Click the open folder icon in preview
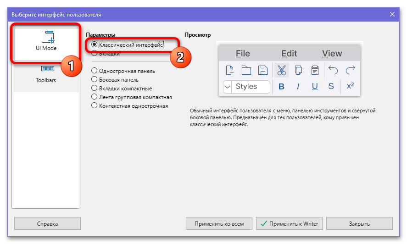 246,70
